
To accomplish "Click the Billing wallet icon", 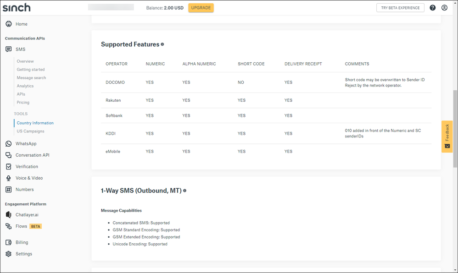I will click(8, 242).
